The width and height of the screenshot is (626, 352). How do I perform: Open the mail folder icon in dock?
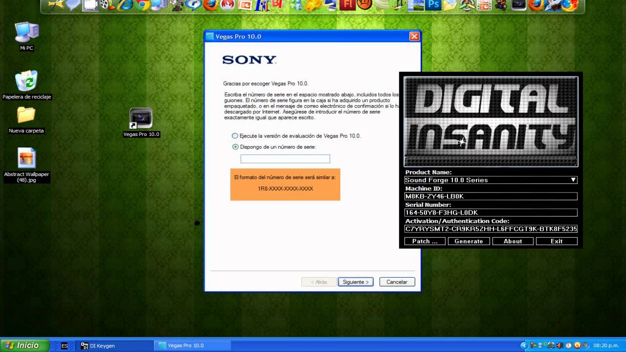pyautogui.click(x=450, y=5)
